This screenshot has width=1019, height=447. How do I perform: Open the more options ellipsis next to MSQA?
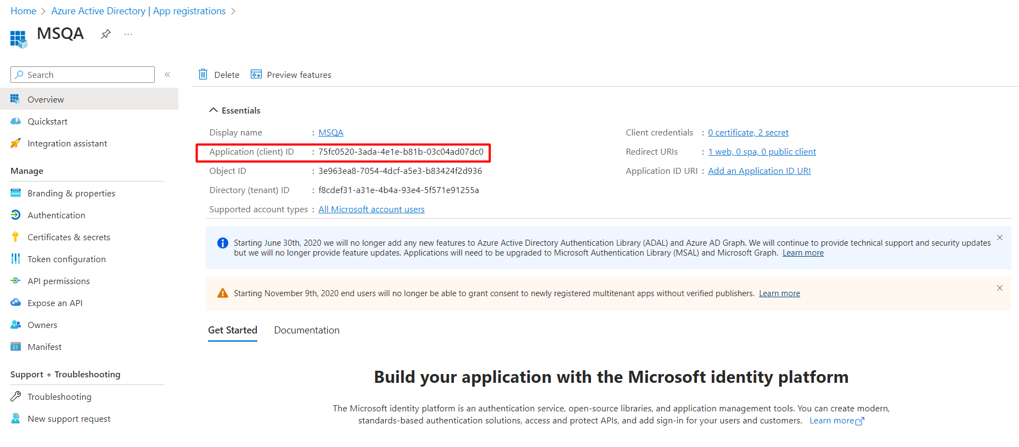point(128,34)
